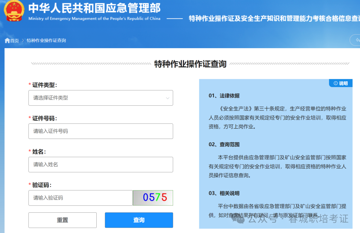Image resolution: width=360 pixels, height=233 pixels.
Task: Focus the 姓名 input field
Action: coord(101,165)
